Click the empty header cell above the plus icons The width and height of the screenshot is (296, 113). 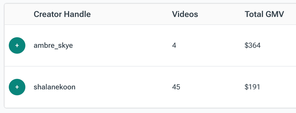(17, 14)
